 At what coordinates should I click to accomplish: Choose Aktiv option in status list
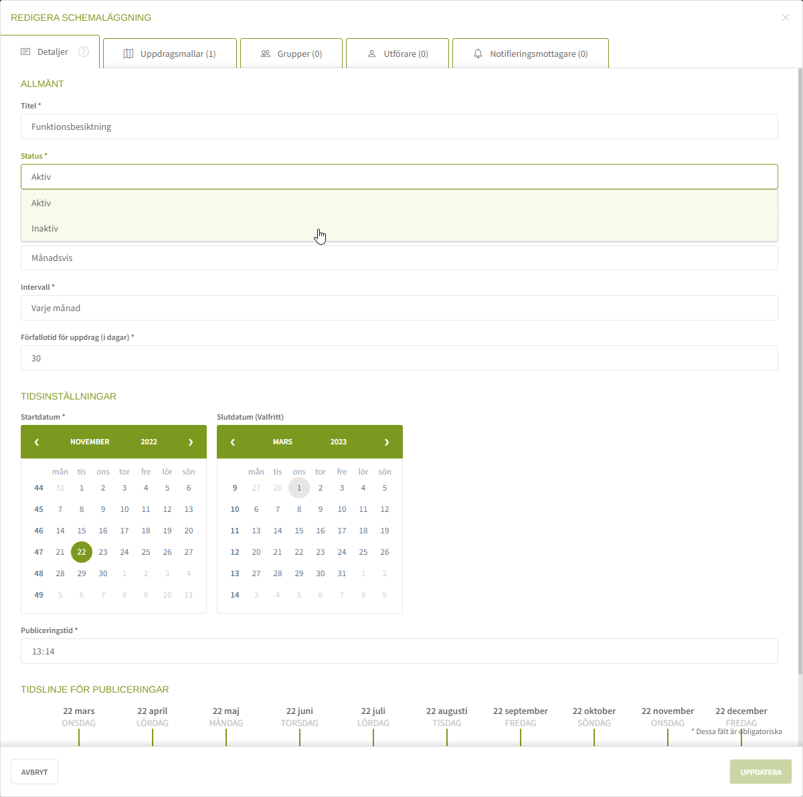[x=41, y=203]
